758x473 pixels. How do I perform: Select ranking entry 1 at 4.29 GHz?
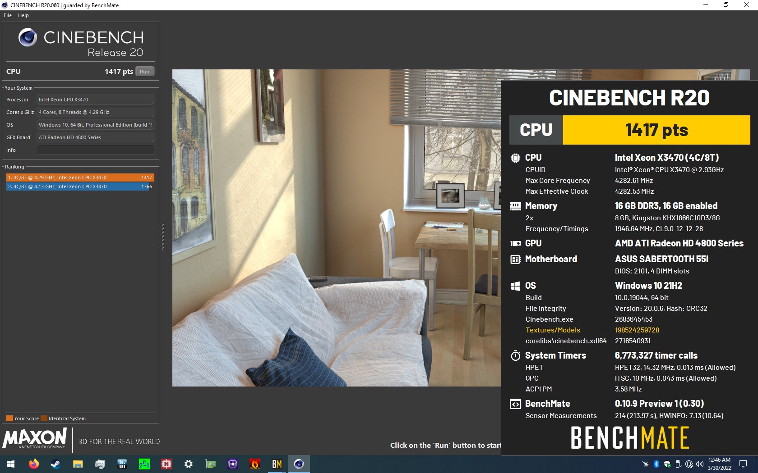pos(80,177)
